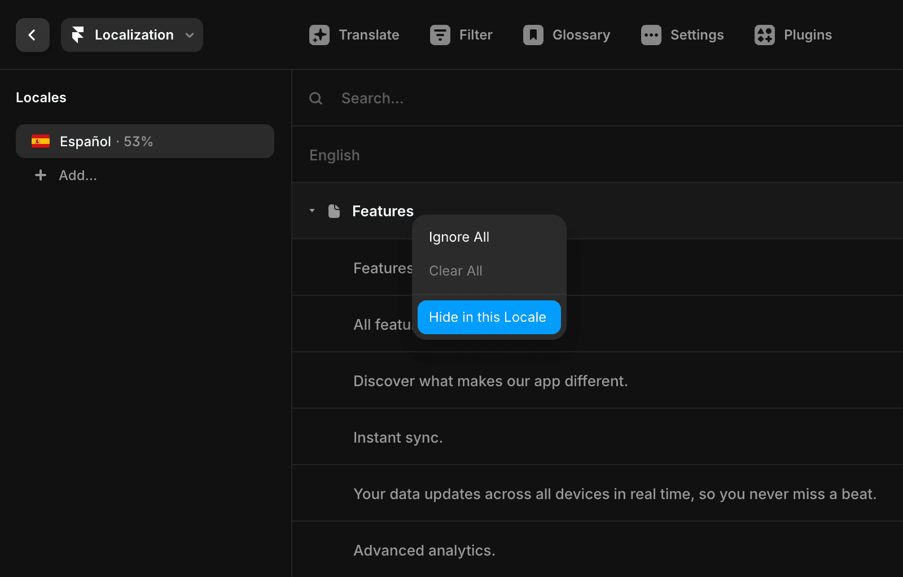903x577 pixels.
Task: Click the Spain flag on the Español locale
Action: coord(40,141)
